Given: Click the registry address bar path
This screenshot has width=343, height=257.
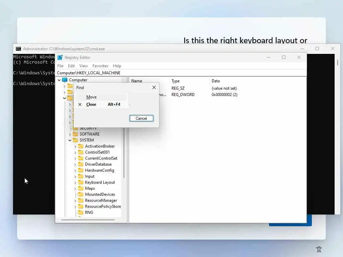Looking at the screenshot, I should coord(88,73).
